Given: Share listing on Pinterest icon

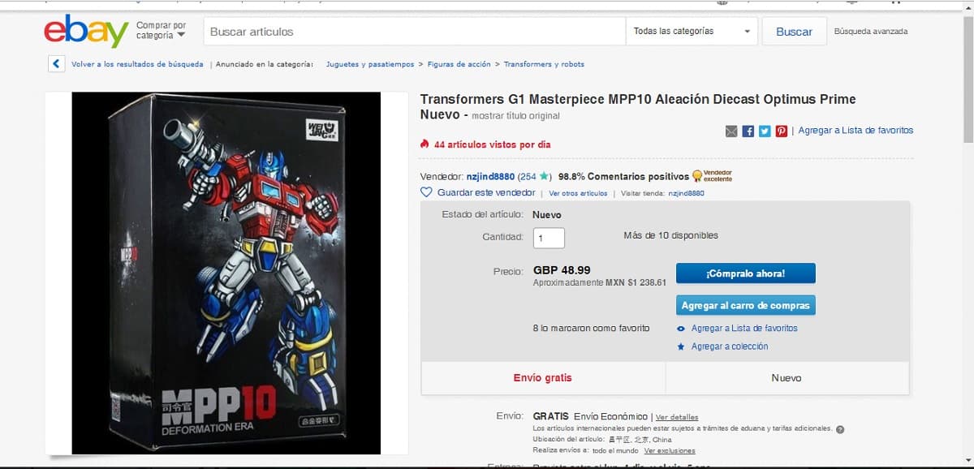Looking at the screenshot, I should [x=782, y=131].
